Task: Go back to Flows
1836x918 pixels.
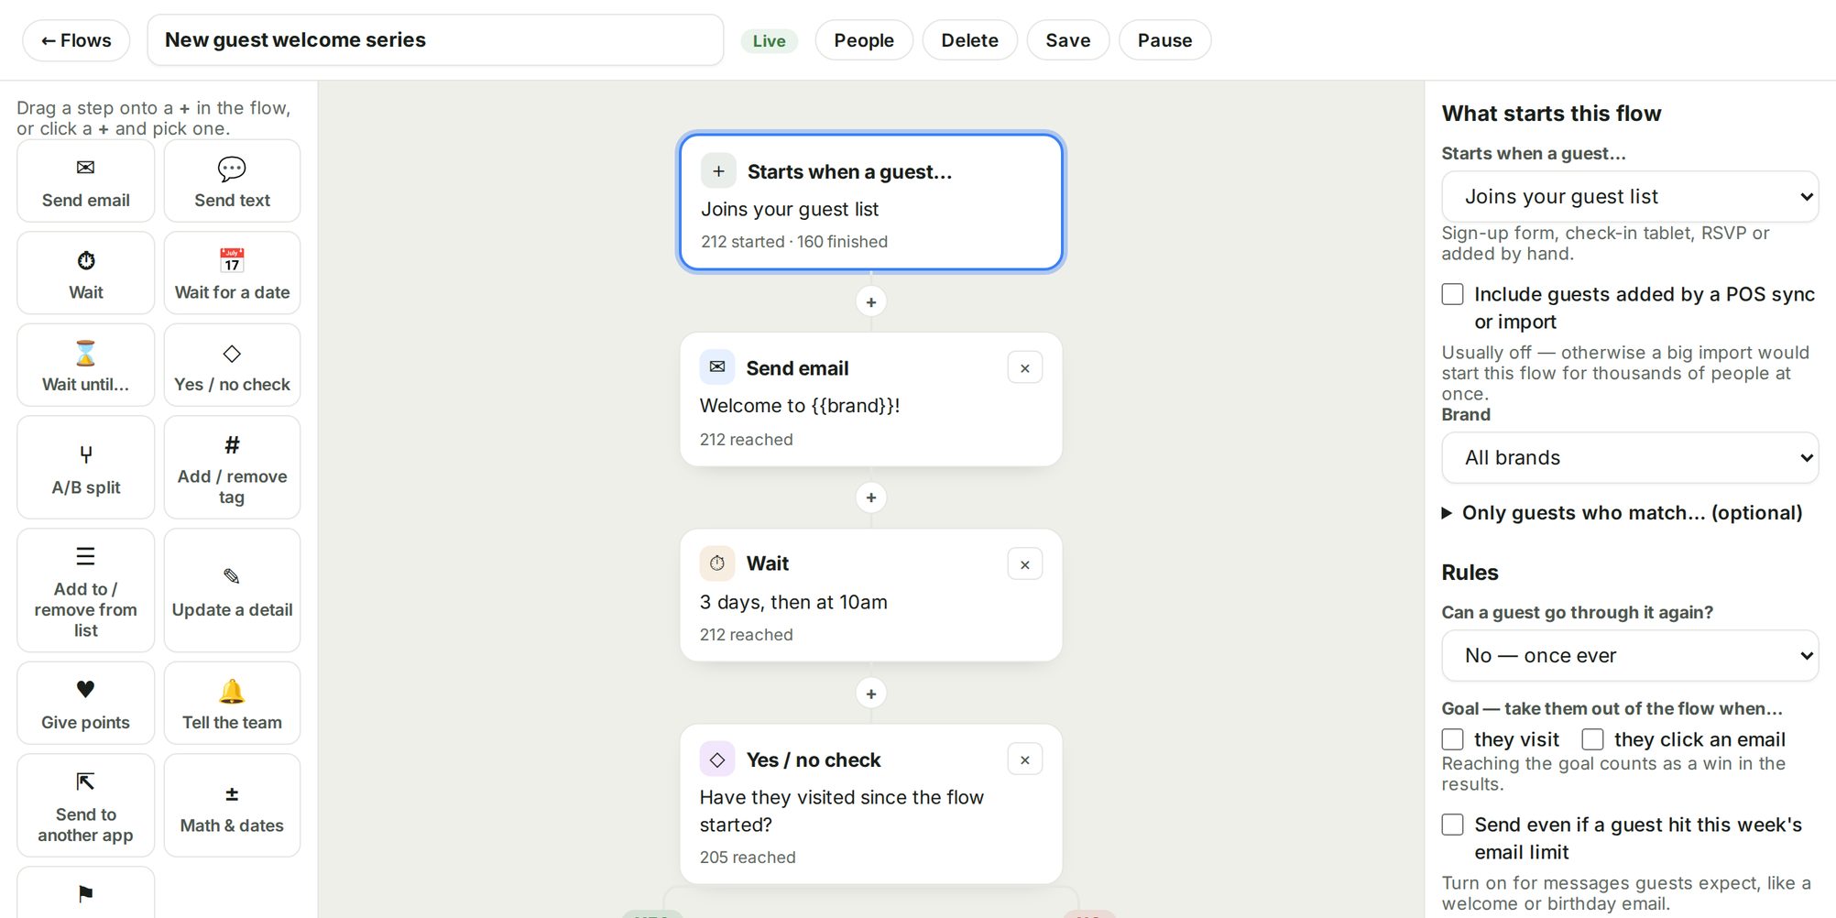Action: click(76, 40)
